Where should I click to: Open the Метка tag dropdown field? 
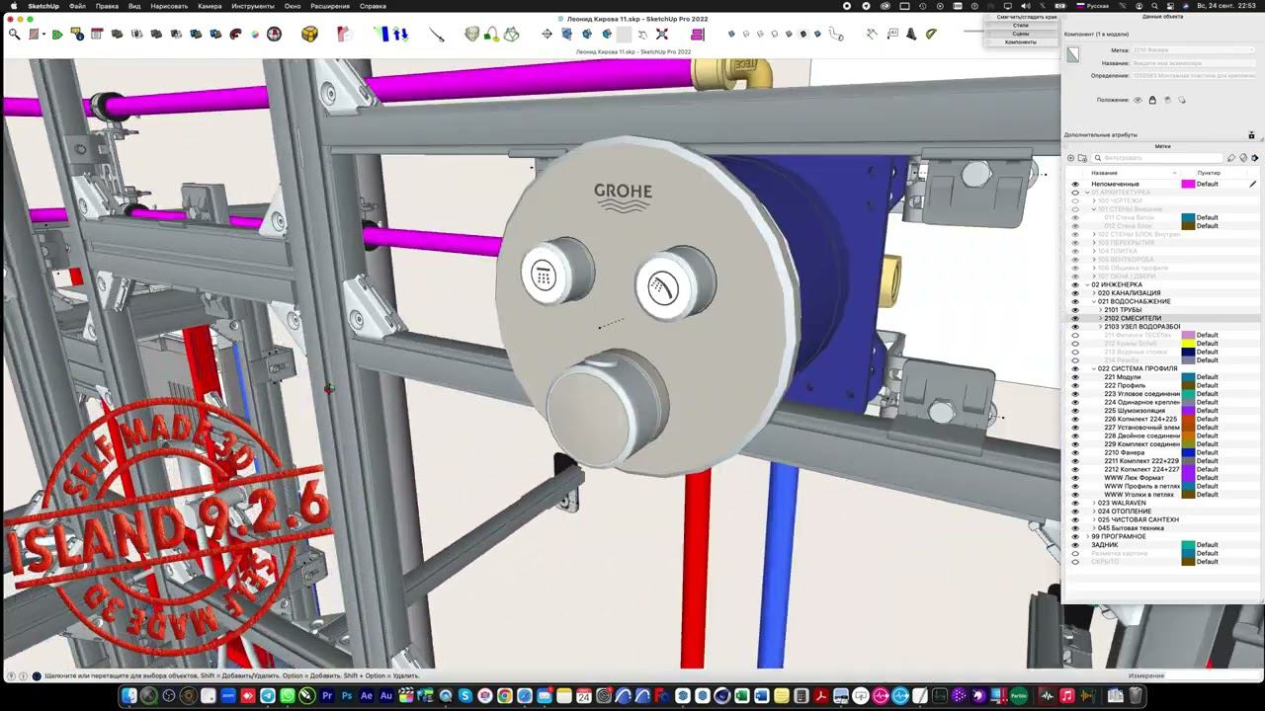click(1194, 50)
